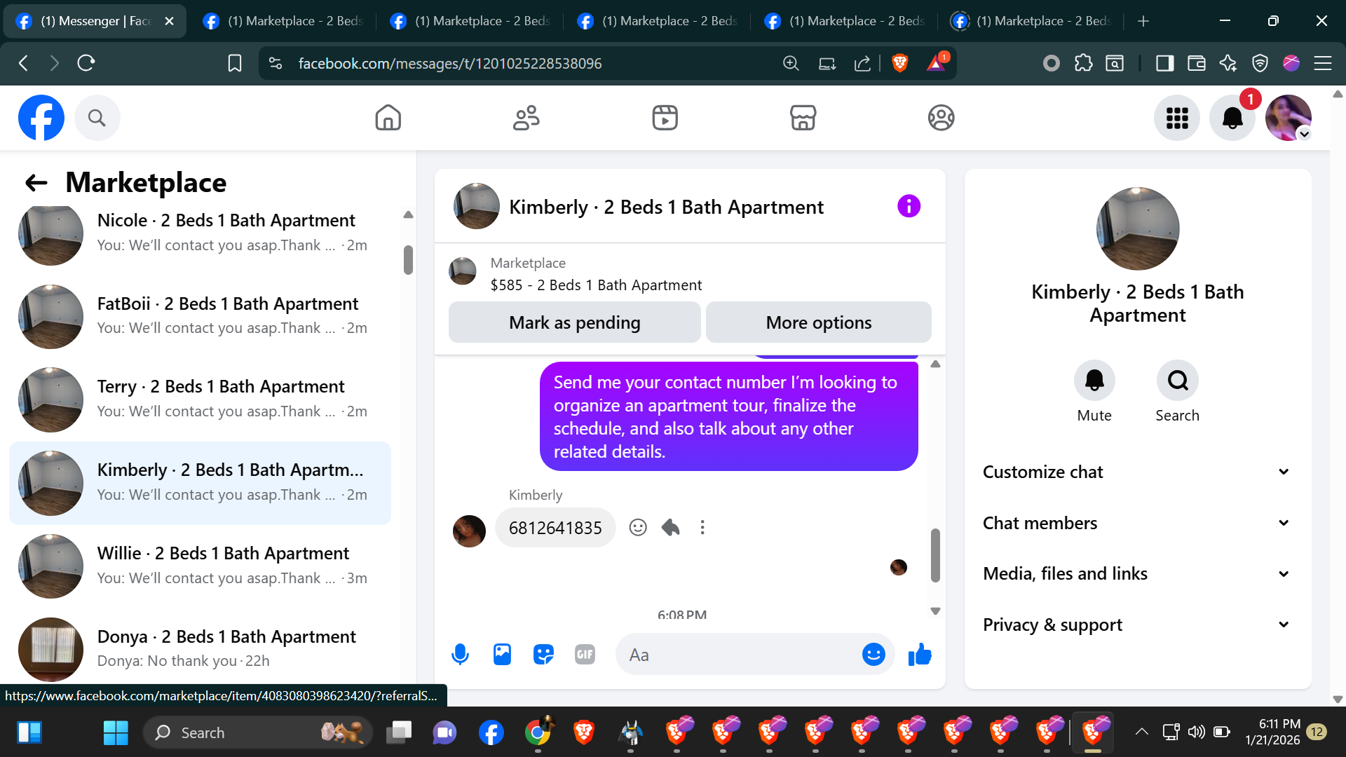1346x757 pixels.
Task: Click the voice clip microphone icon
Action: tap(460, 655)
